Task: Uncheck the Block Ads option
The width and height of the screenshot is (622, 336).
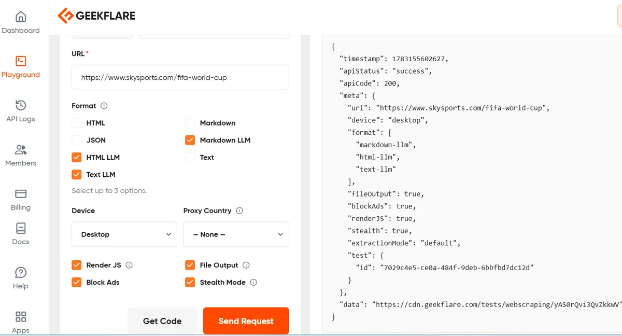Action: click(x=77, y=282)
